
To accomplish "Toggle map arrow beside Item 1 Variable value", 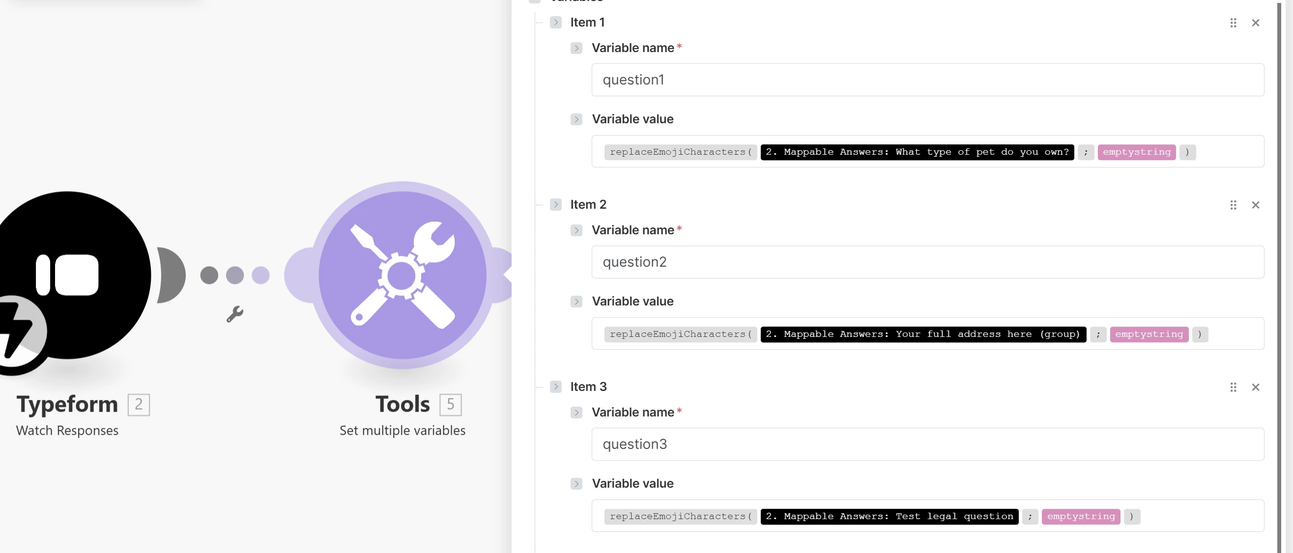I will pos(576,119).
